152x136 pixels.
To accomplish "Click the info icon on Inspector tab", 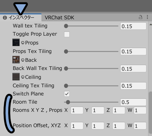I will [5, 18].
